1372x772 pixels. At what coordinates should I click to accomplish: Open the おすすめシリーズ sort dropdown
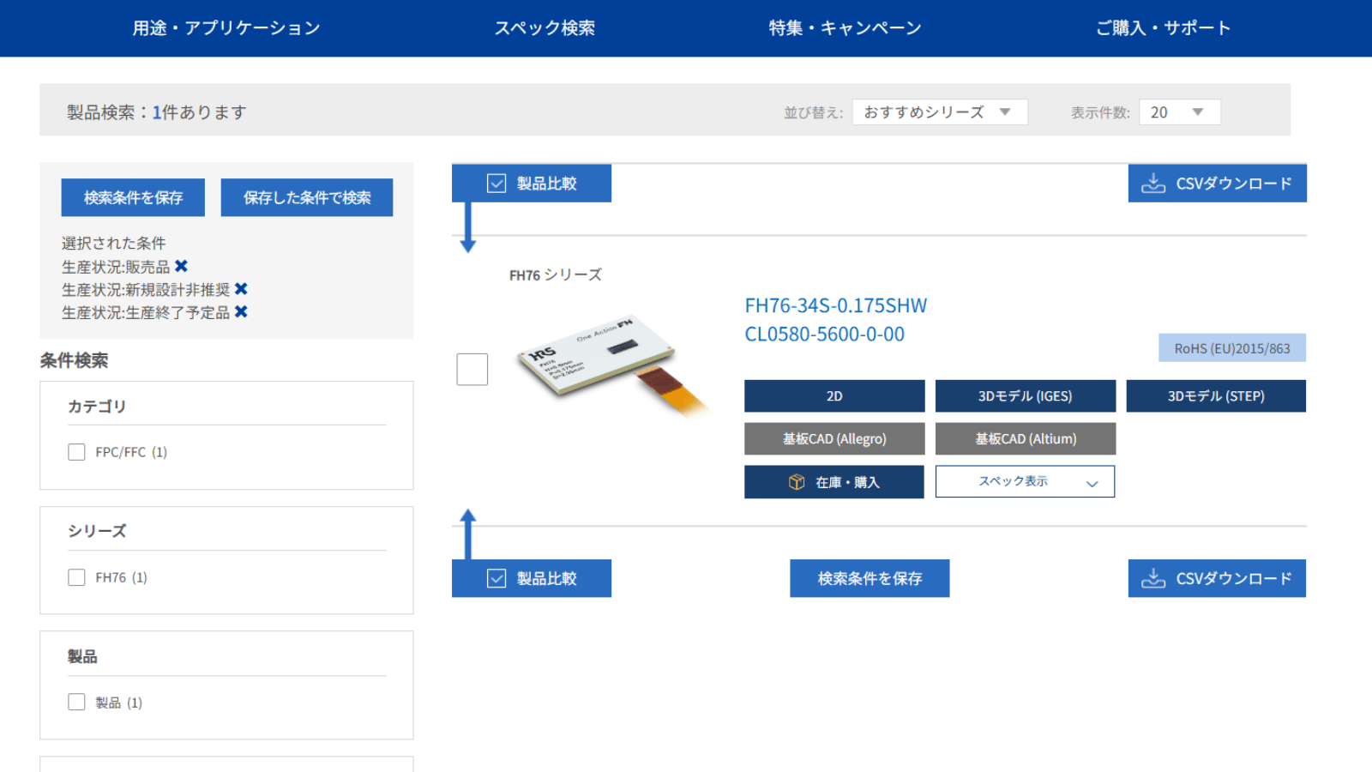[939, 112]
